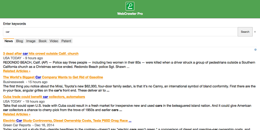The height and width of the screenshot is (130, 260).
Task: Focus the keywords input containing 'car'
Action: pyautogui.click(x=120, y=32)
